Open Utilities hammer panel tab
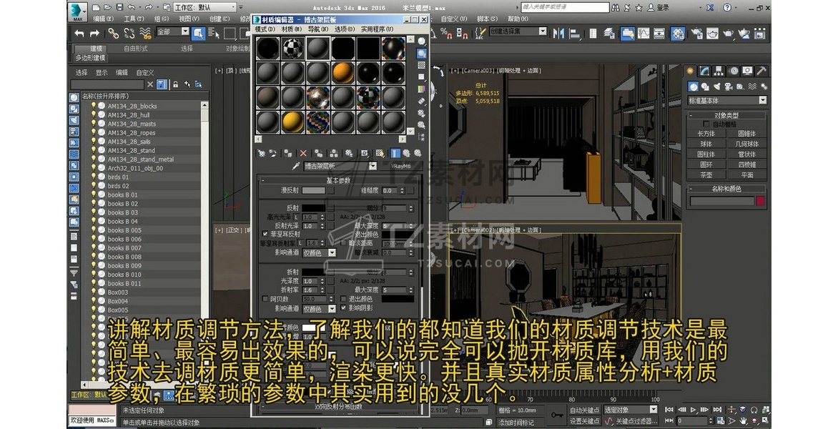838x429 pixels. click(761, 71)
